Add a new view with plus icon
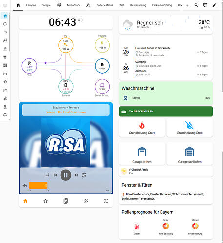This screenshot has width=223, height=243. pos(187,5)
